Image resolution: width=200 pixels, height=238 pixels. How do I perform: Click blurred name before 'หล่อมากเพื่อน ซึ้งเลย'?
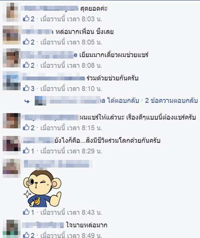tap(38, 32)
